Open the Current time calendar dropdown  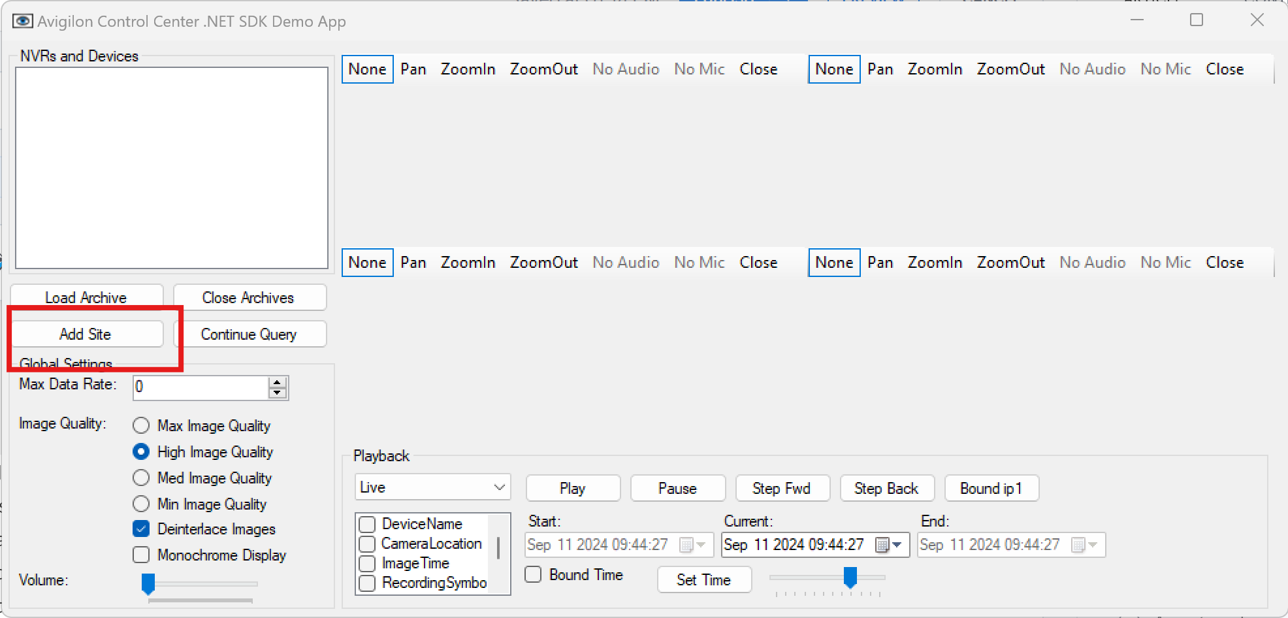tap(889, 545)
